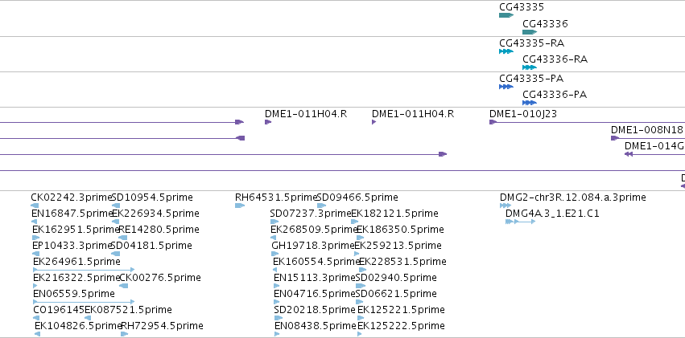
Task: Select the EK182121.5prime EST label
Action: coord(395,214)
